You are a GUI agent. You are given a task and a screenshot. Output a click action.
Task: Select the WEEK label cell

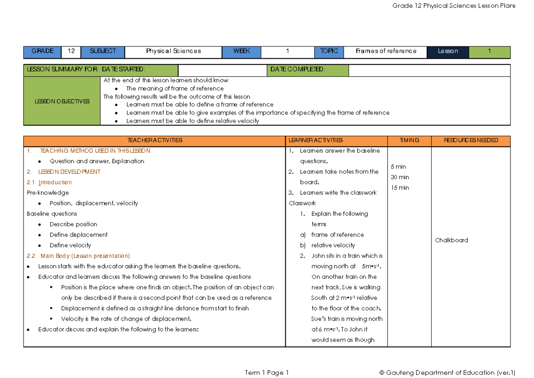tap(242, 52)
